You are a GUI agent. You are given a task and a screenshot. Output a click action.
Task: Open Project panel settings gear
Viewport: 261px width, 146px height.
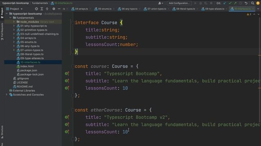(54, 9)
